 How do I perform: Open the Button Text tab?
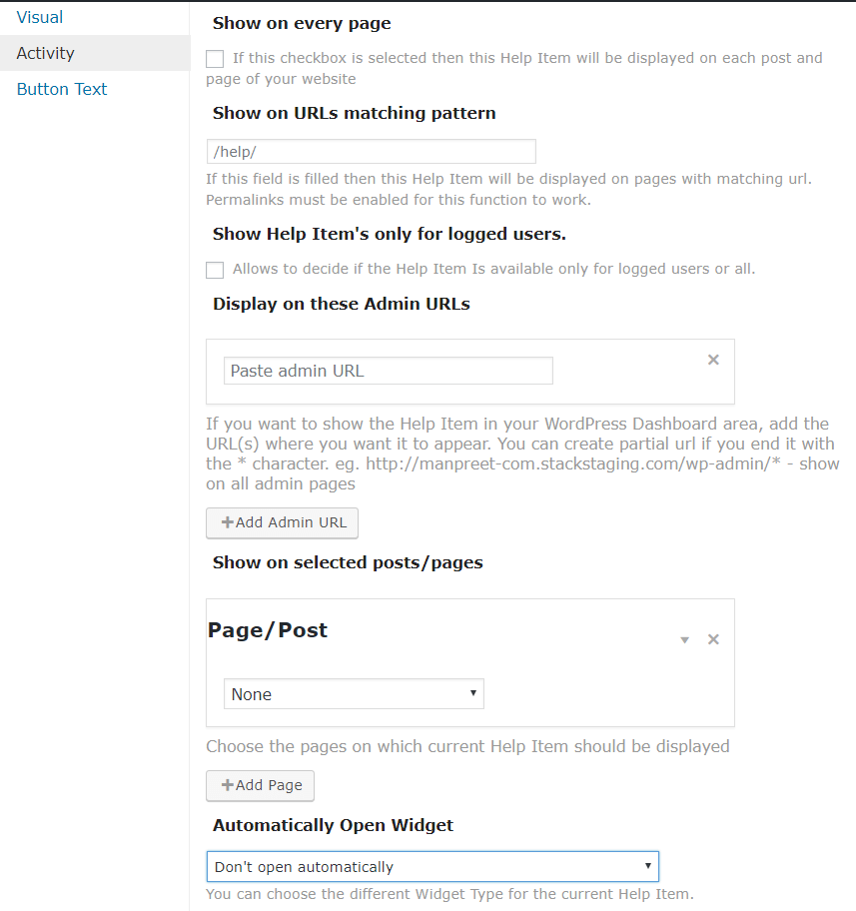tap(62, 89)
